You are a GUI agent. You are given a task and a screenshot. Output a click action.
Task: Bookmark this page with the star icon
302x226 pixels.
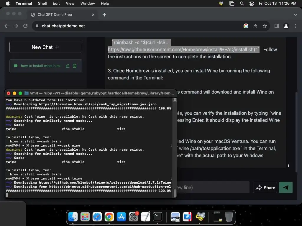tap(265, 26)
